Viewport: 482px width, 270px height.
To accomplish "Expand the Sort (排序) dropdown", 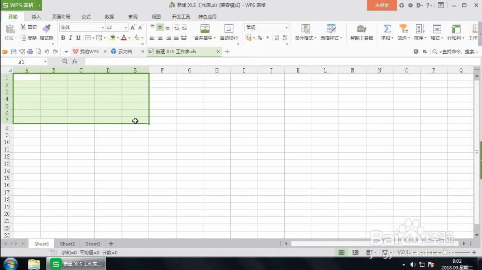I will (x=426, y=38).
